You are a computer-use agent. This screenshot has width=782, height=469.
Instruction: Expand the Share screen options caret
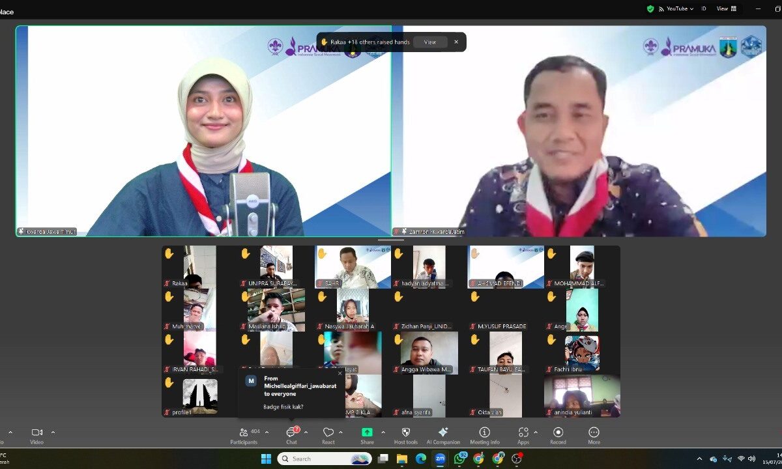[x=382, y=431]
